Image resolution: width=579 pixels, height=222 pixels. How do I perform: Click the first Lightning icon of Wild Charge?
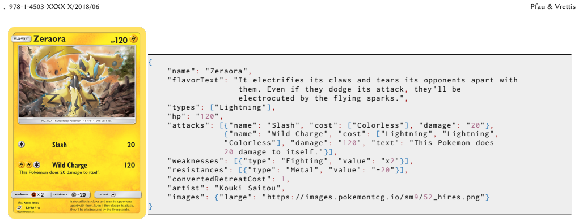[21, 165]
